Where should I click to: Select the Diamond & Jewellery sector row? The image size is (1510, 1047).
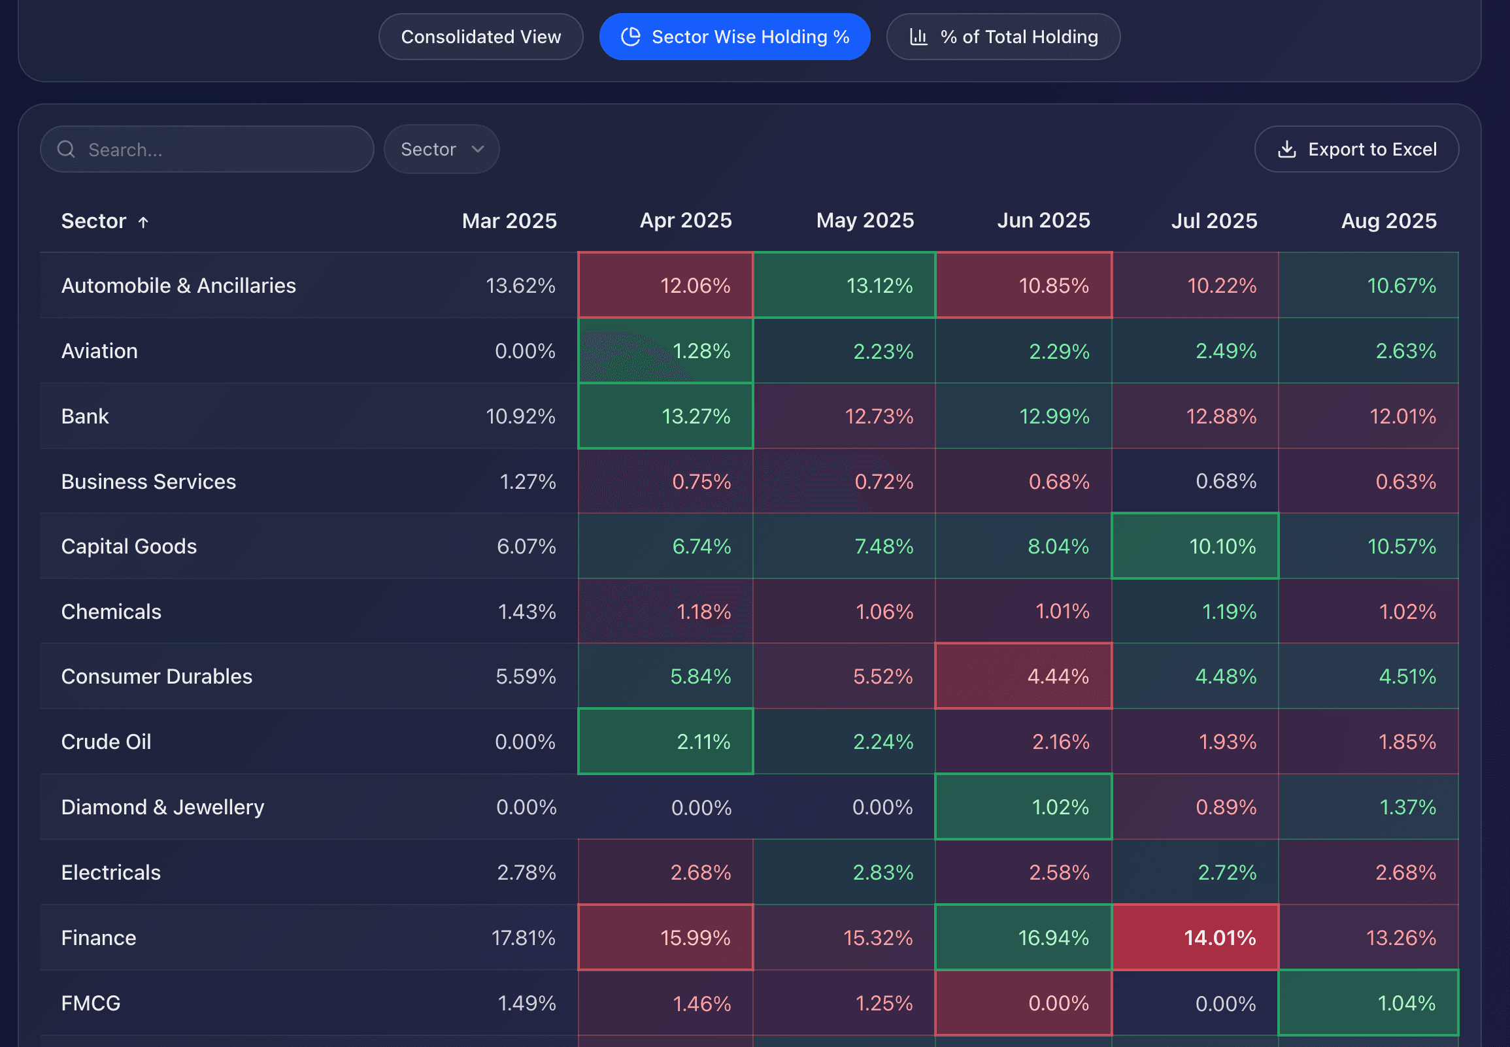[163, 807]
